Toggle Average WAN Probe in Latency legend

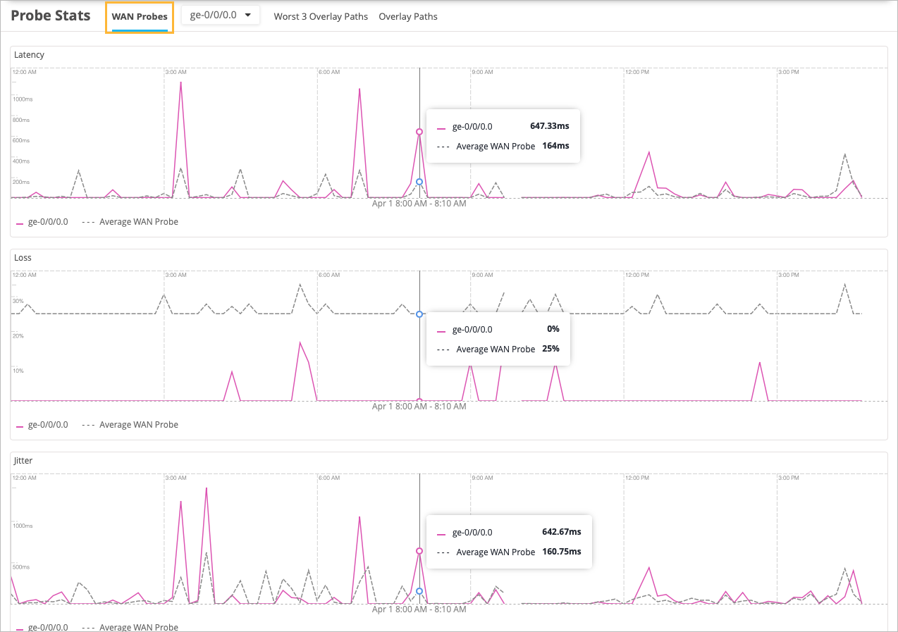tap(130, 222)
